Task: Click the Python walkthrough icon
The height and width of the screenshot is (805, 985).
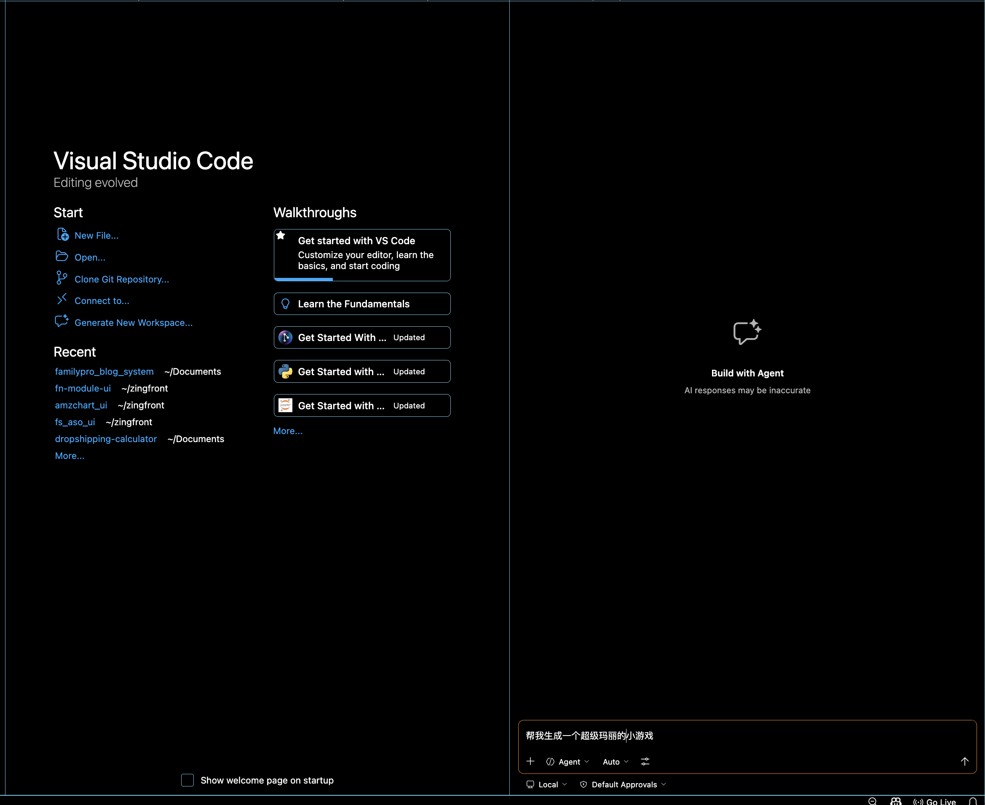Action: [285, 371]
